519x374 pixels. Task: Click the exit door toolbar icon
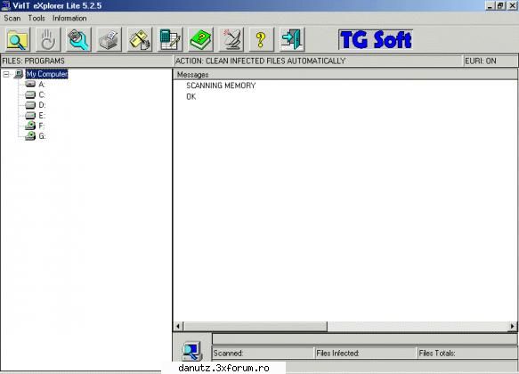tap(292, 40)
